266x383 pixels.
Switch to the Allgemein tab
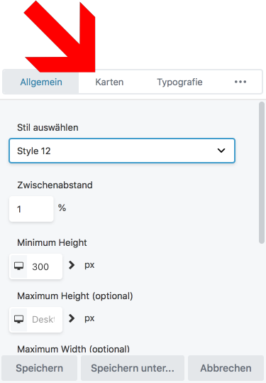pos(41,82)
